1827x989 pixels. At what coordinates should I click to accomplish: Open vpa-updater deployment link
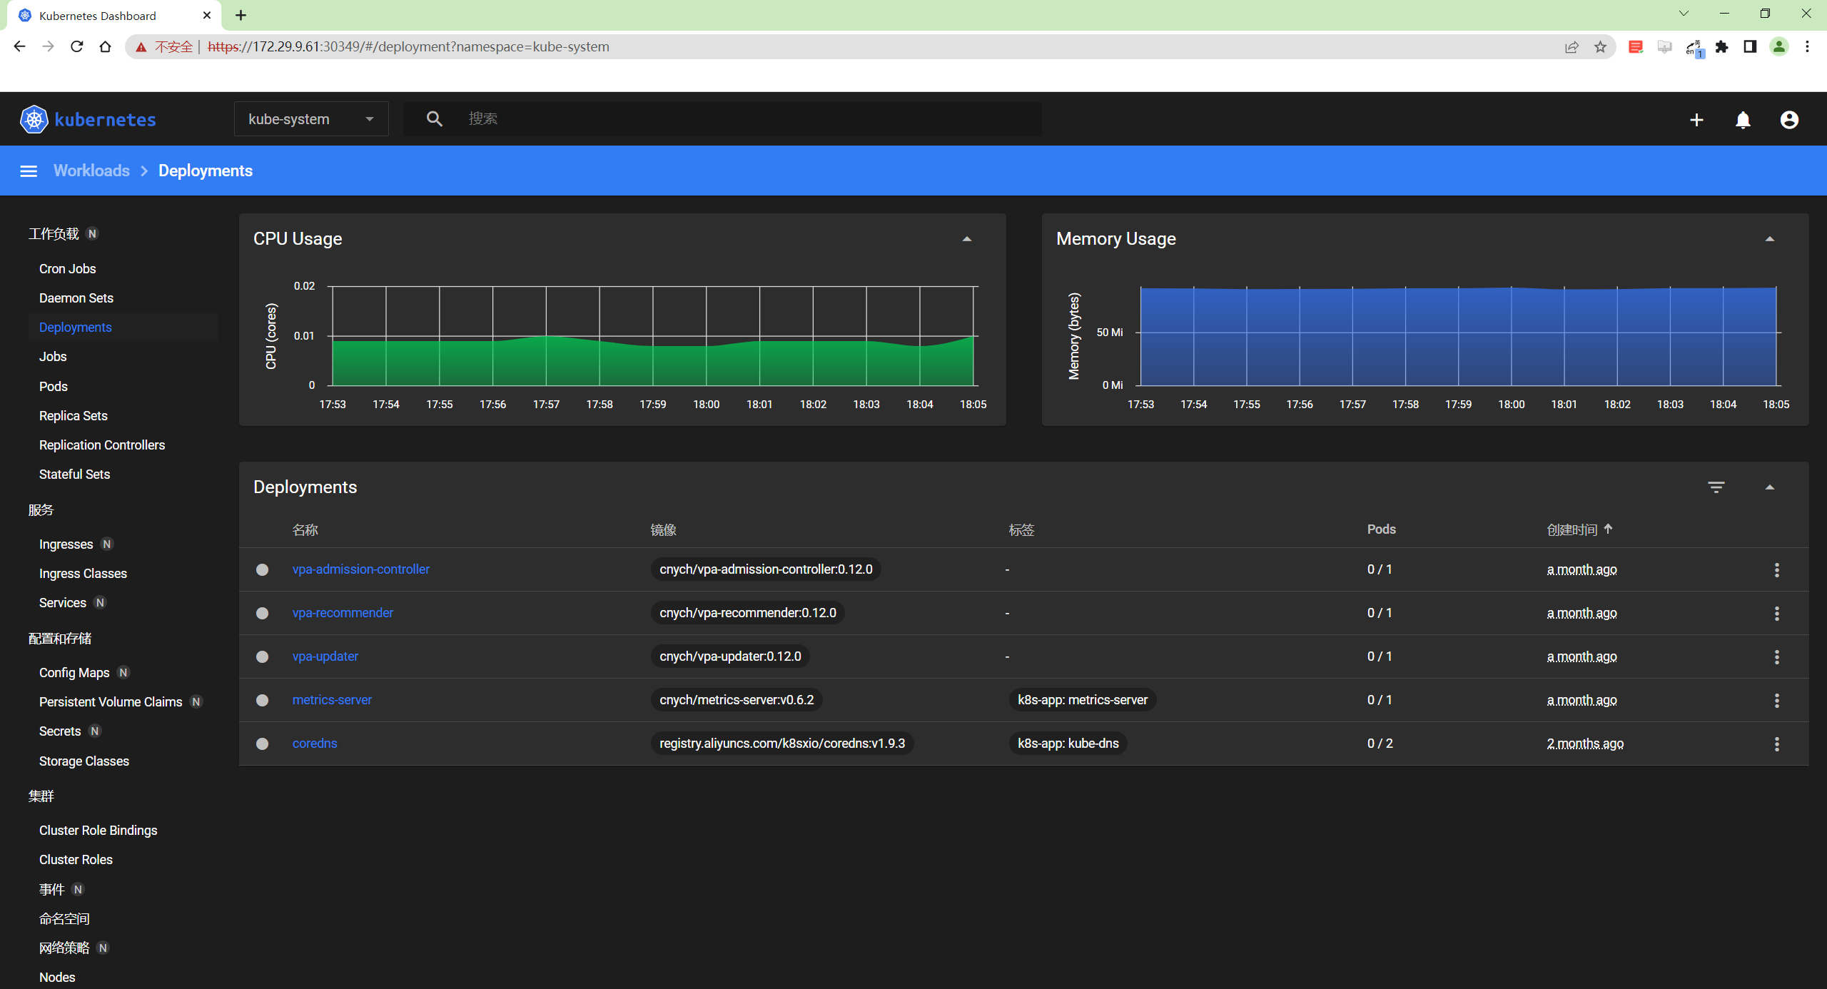click(x=325, y=656)
